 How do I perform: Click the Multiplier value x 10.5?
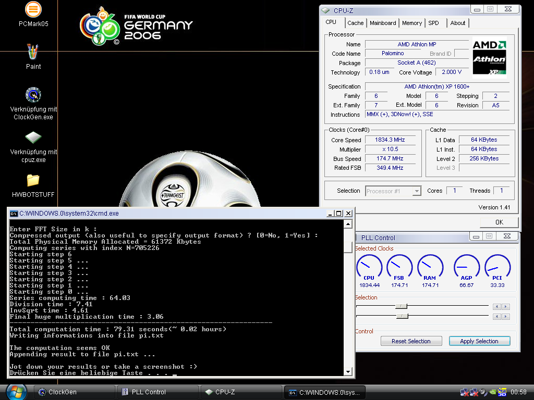390,149
